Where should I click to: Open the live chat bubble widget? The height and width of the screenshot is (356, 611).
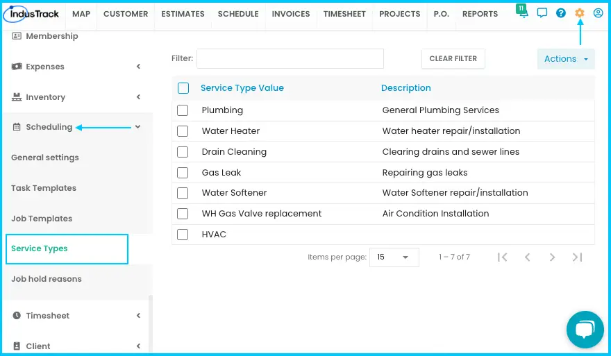585,330
